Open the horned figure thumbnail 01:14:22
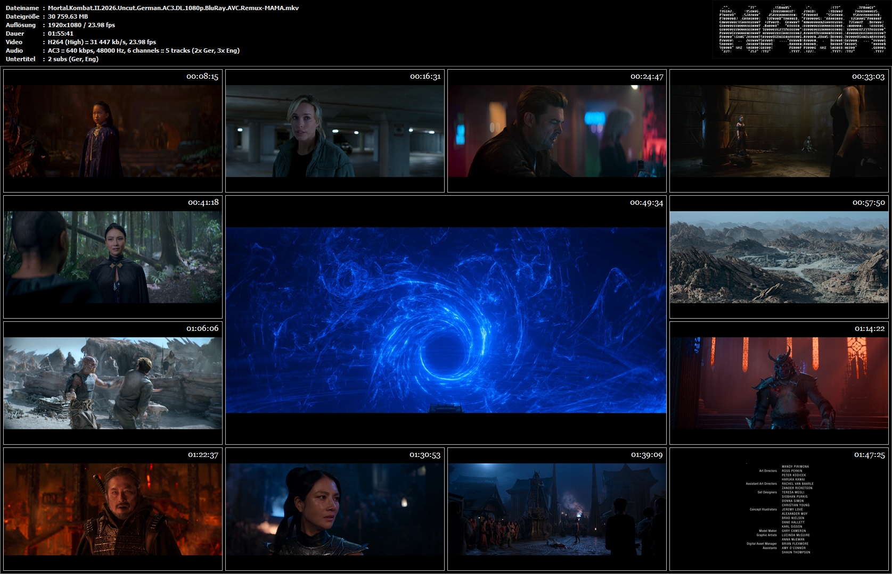Image resolution: width=892 pixels, height=574 pixels. pos(779,383)
